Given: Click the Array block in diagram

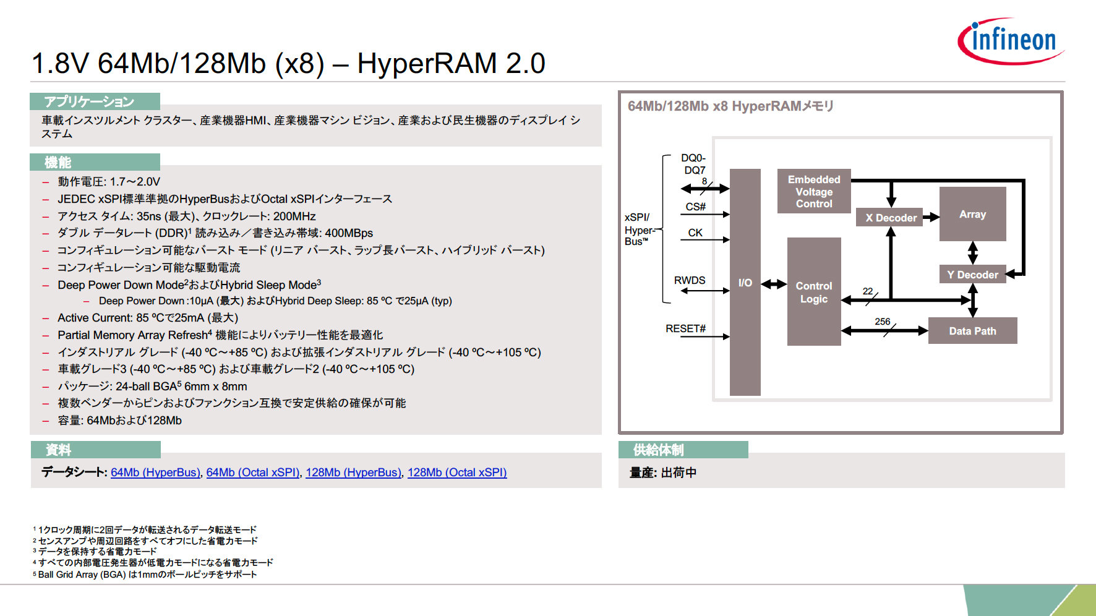Looking at the screenshot, I should 972,214.
